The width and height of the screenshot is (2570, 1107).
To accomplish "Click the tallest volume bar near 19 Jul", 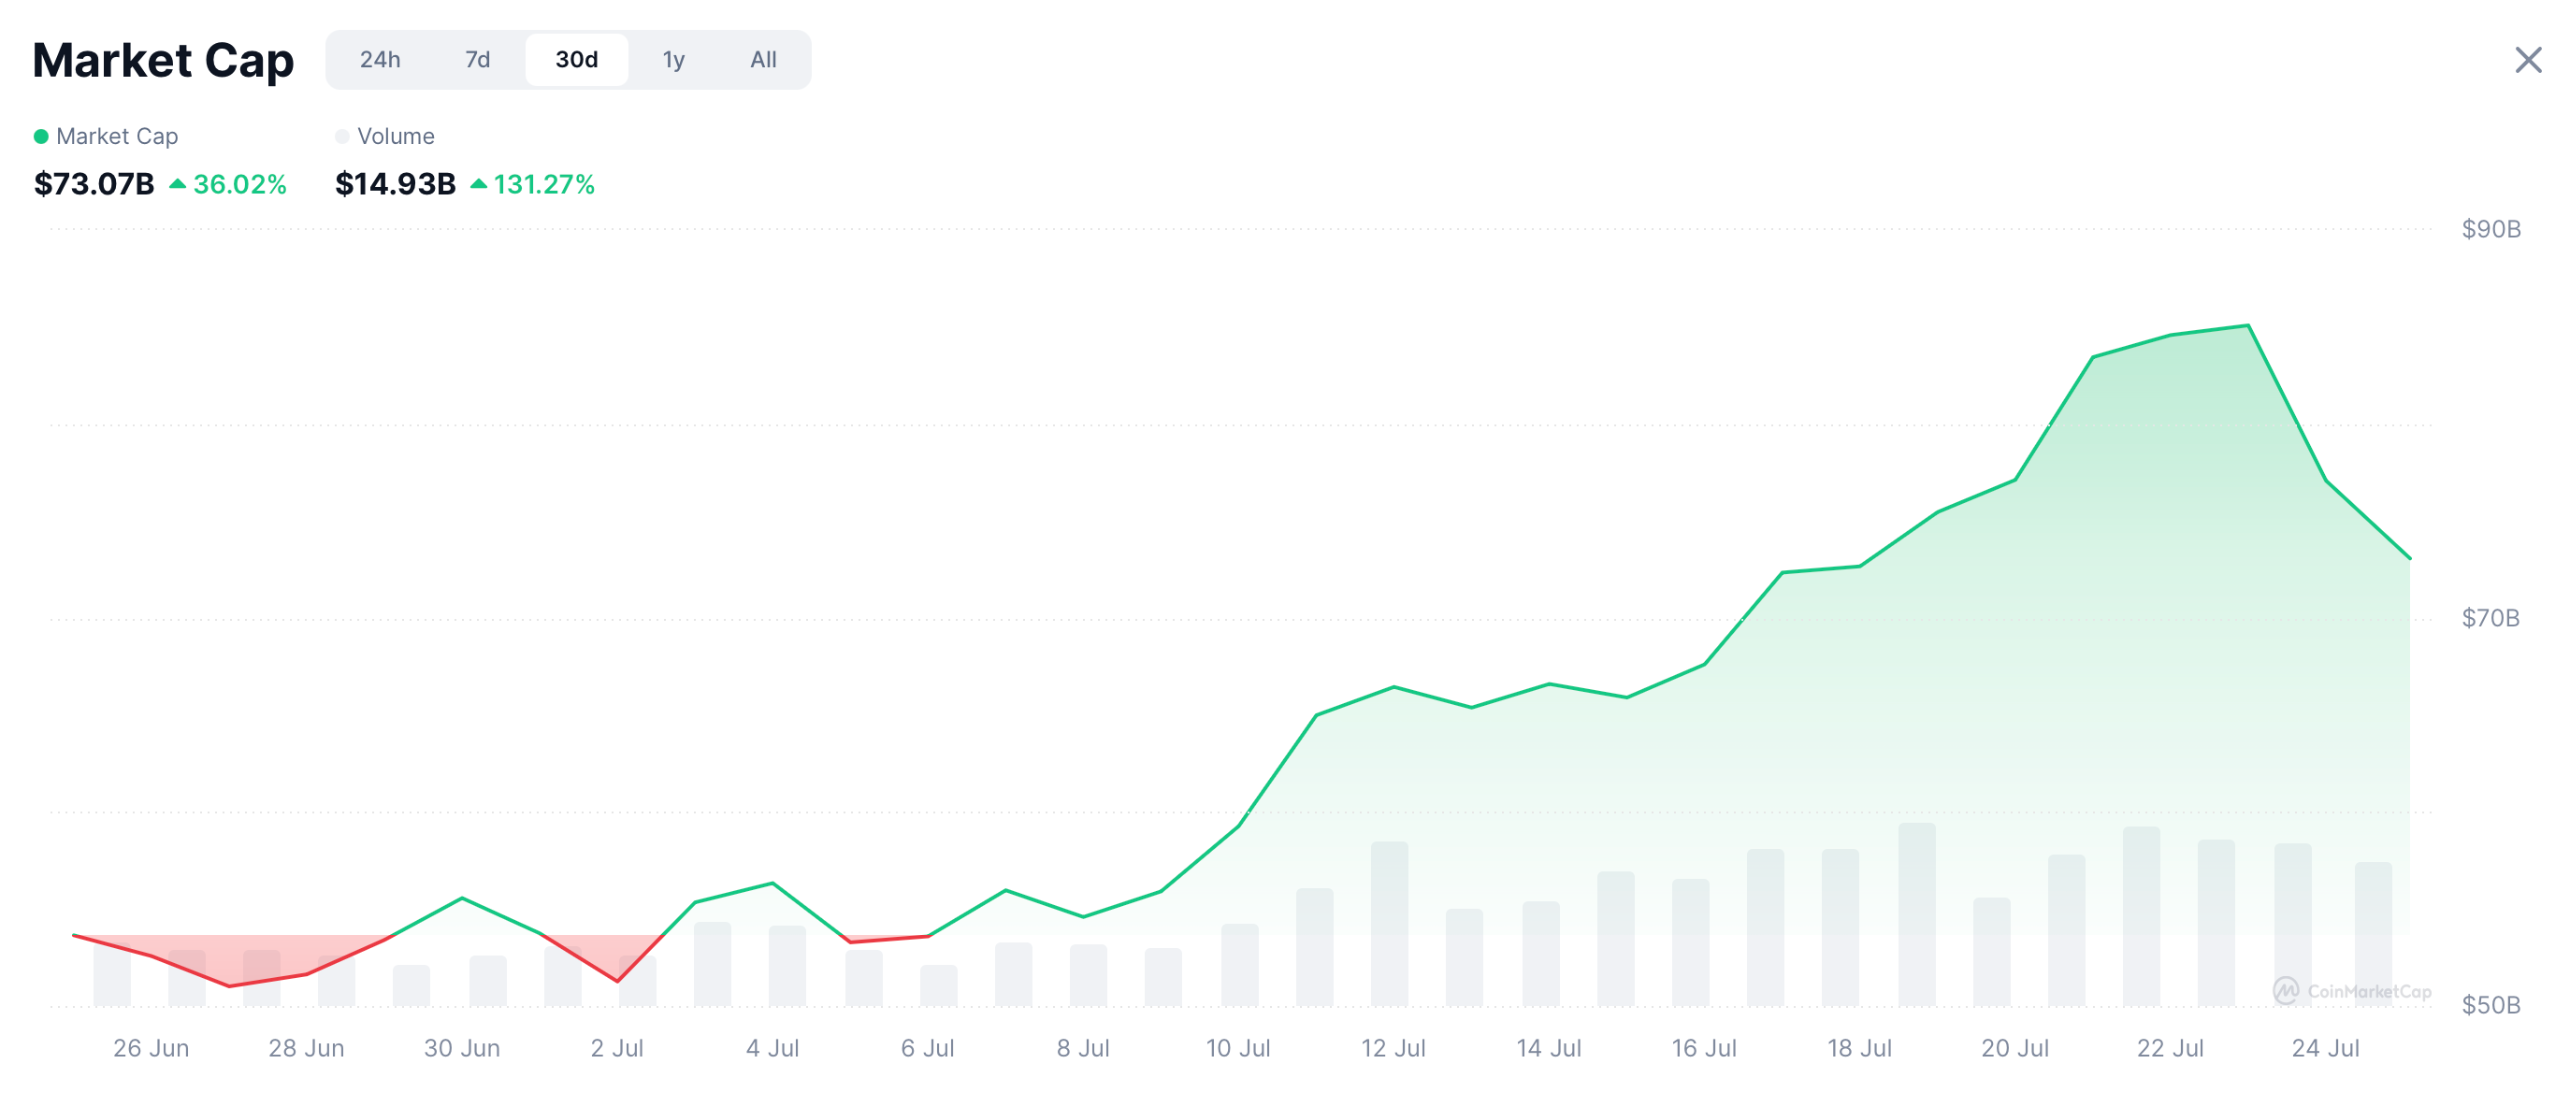I will coord(1917,914).
